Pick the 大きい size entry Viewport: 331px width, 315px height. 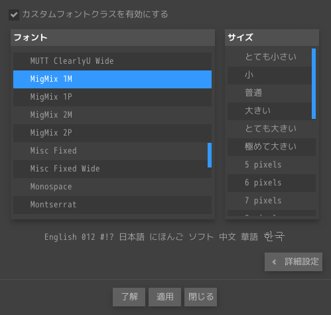269,111
